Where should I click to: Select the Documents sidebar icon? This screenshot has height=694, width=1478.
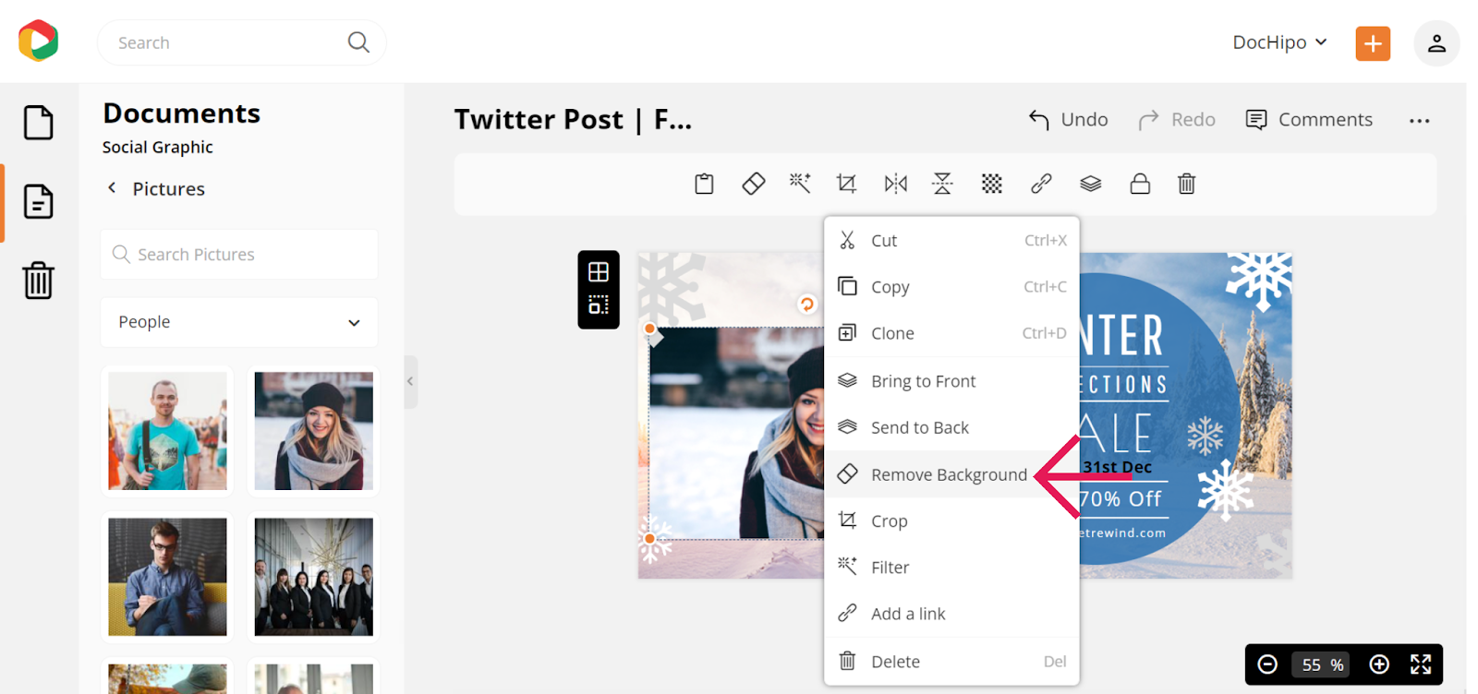38,201
